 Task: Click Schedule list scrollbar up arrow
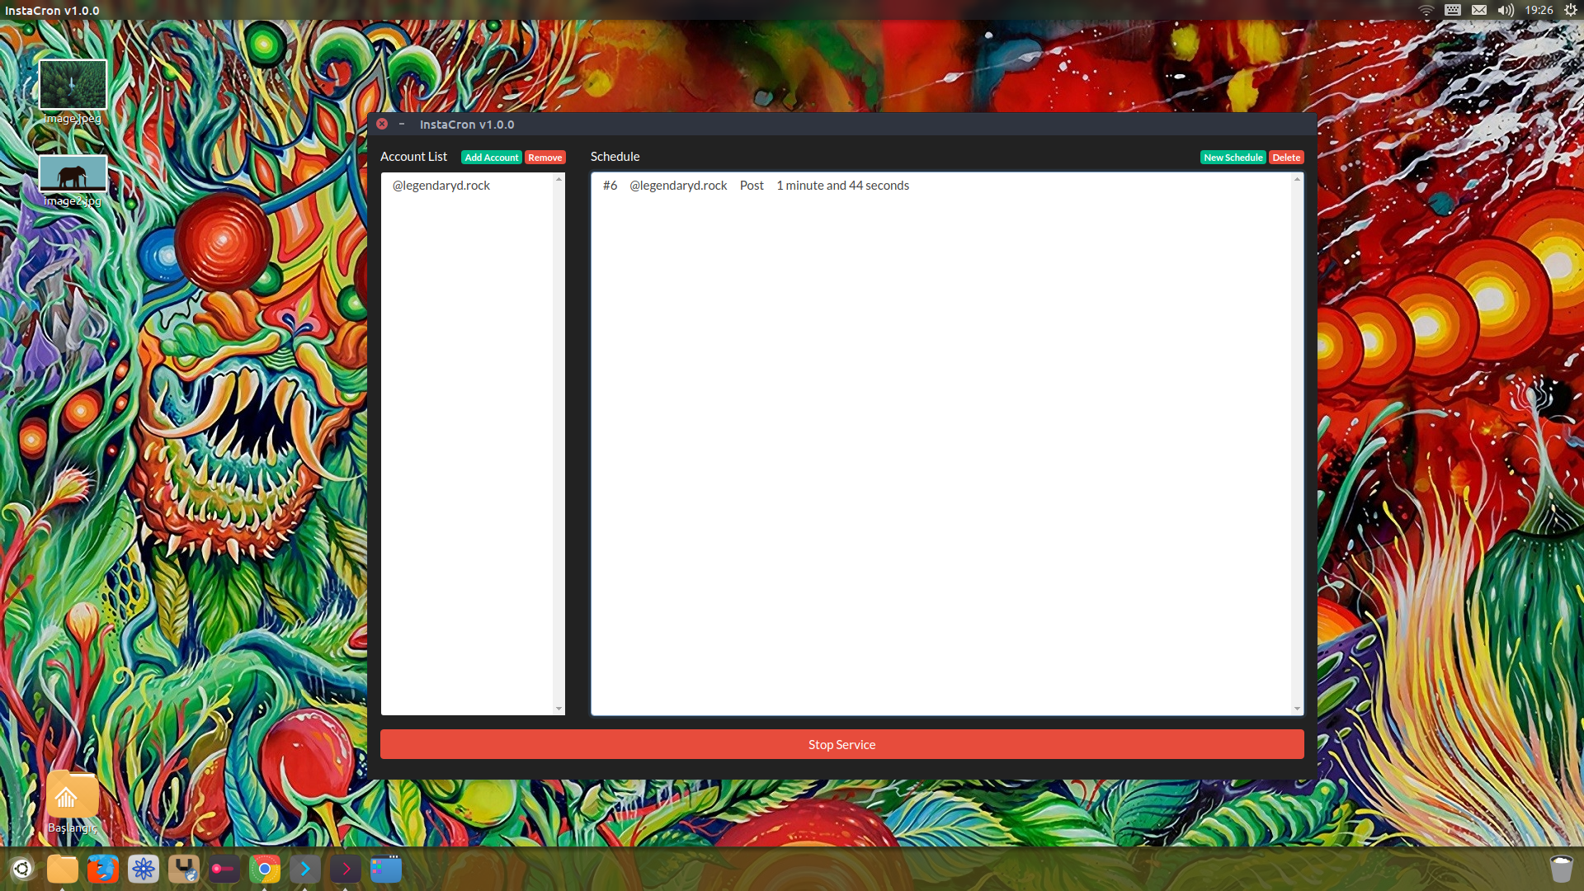point(1297,179)
